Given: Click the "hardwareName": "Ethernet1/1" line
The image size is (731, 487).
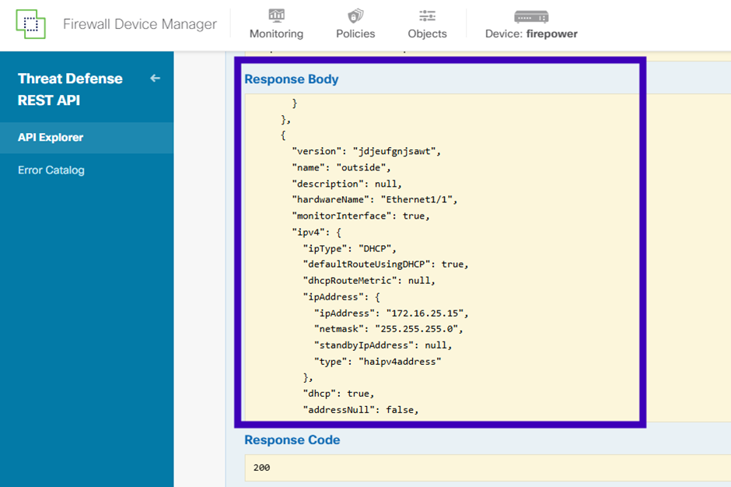Looking at the screenshot, I should (x=375, y=200).
